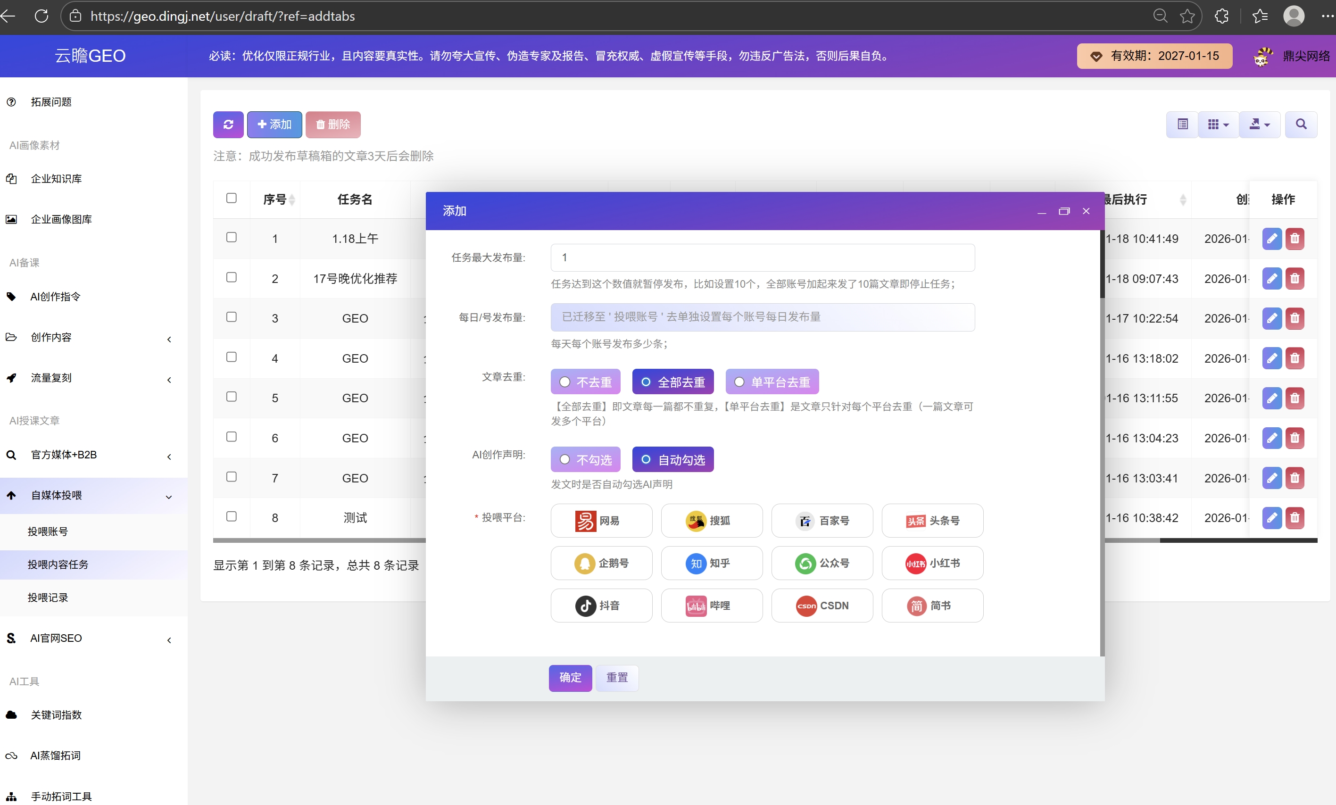Open the column grid dropdown
This screenshot has height=805, width=1336.
click(x=1218, y=124)
